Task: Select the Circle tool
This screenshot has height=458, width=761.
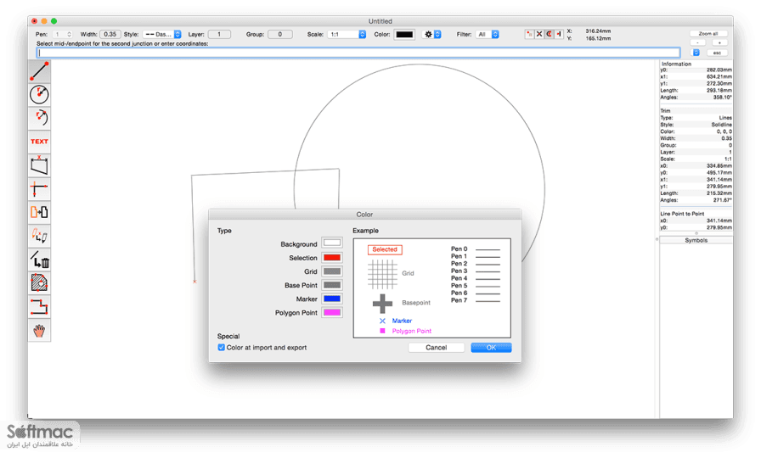Action: (x=39, y=94)
